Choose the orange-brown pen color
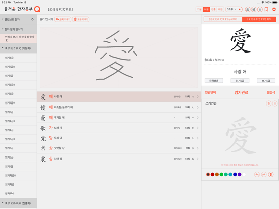 tap(217, 174)
